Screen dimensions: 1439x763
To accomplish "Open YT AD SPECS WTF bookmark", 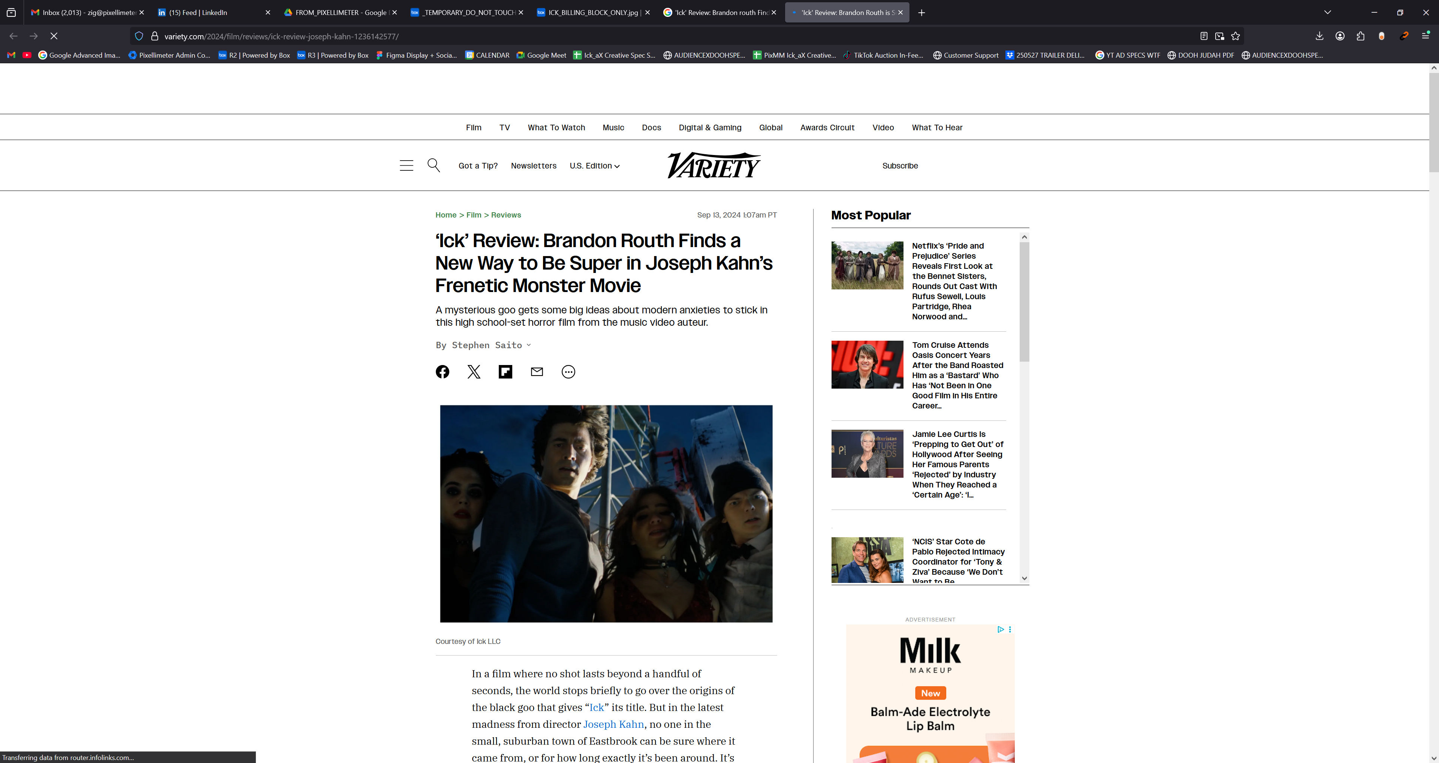I will 1127,55.
